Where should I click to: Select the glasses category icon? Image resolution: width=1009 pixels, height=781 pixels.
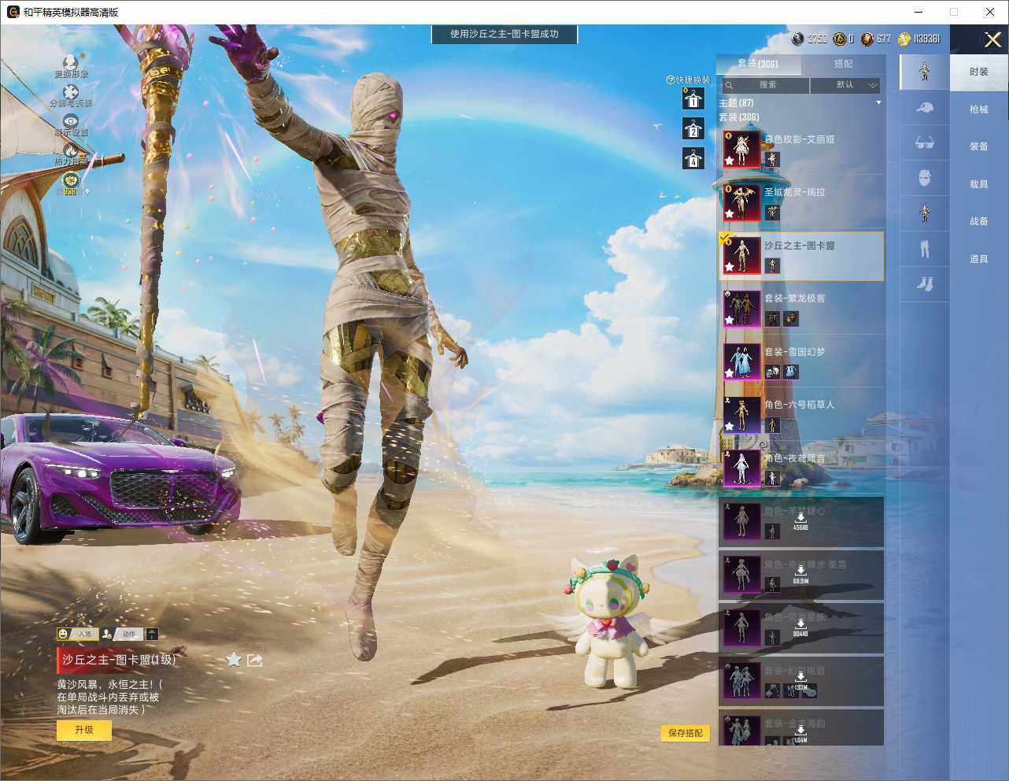coord(925,143)
